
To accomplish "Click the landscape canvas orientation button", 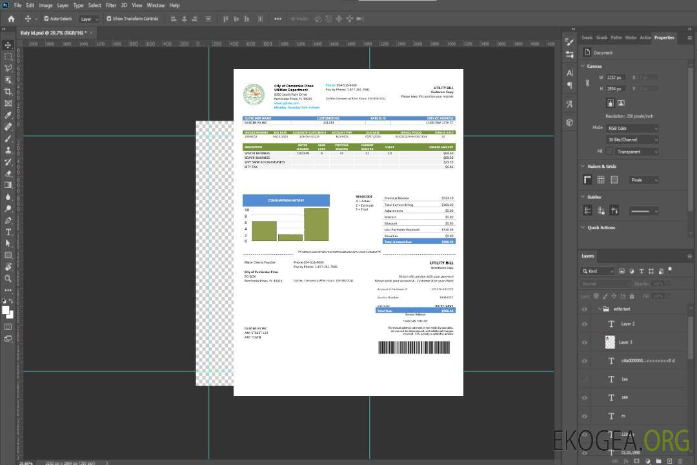I will (x=621, y=103).
